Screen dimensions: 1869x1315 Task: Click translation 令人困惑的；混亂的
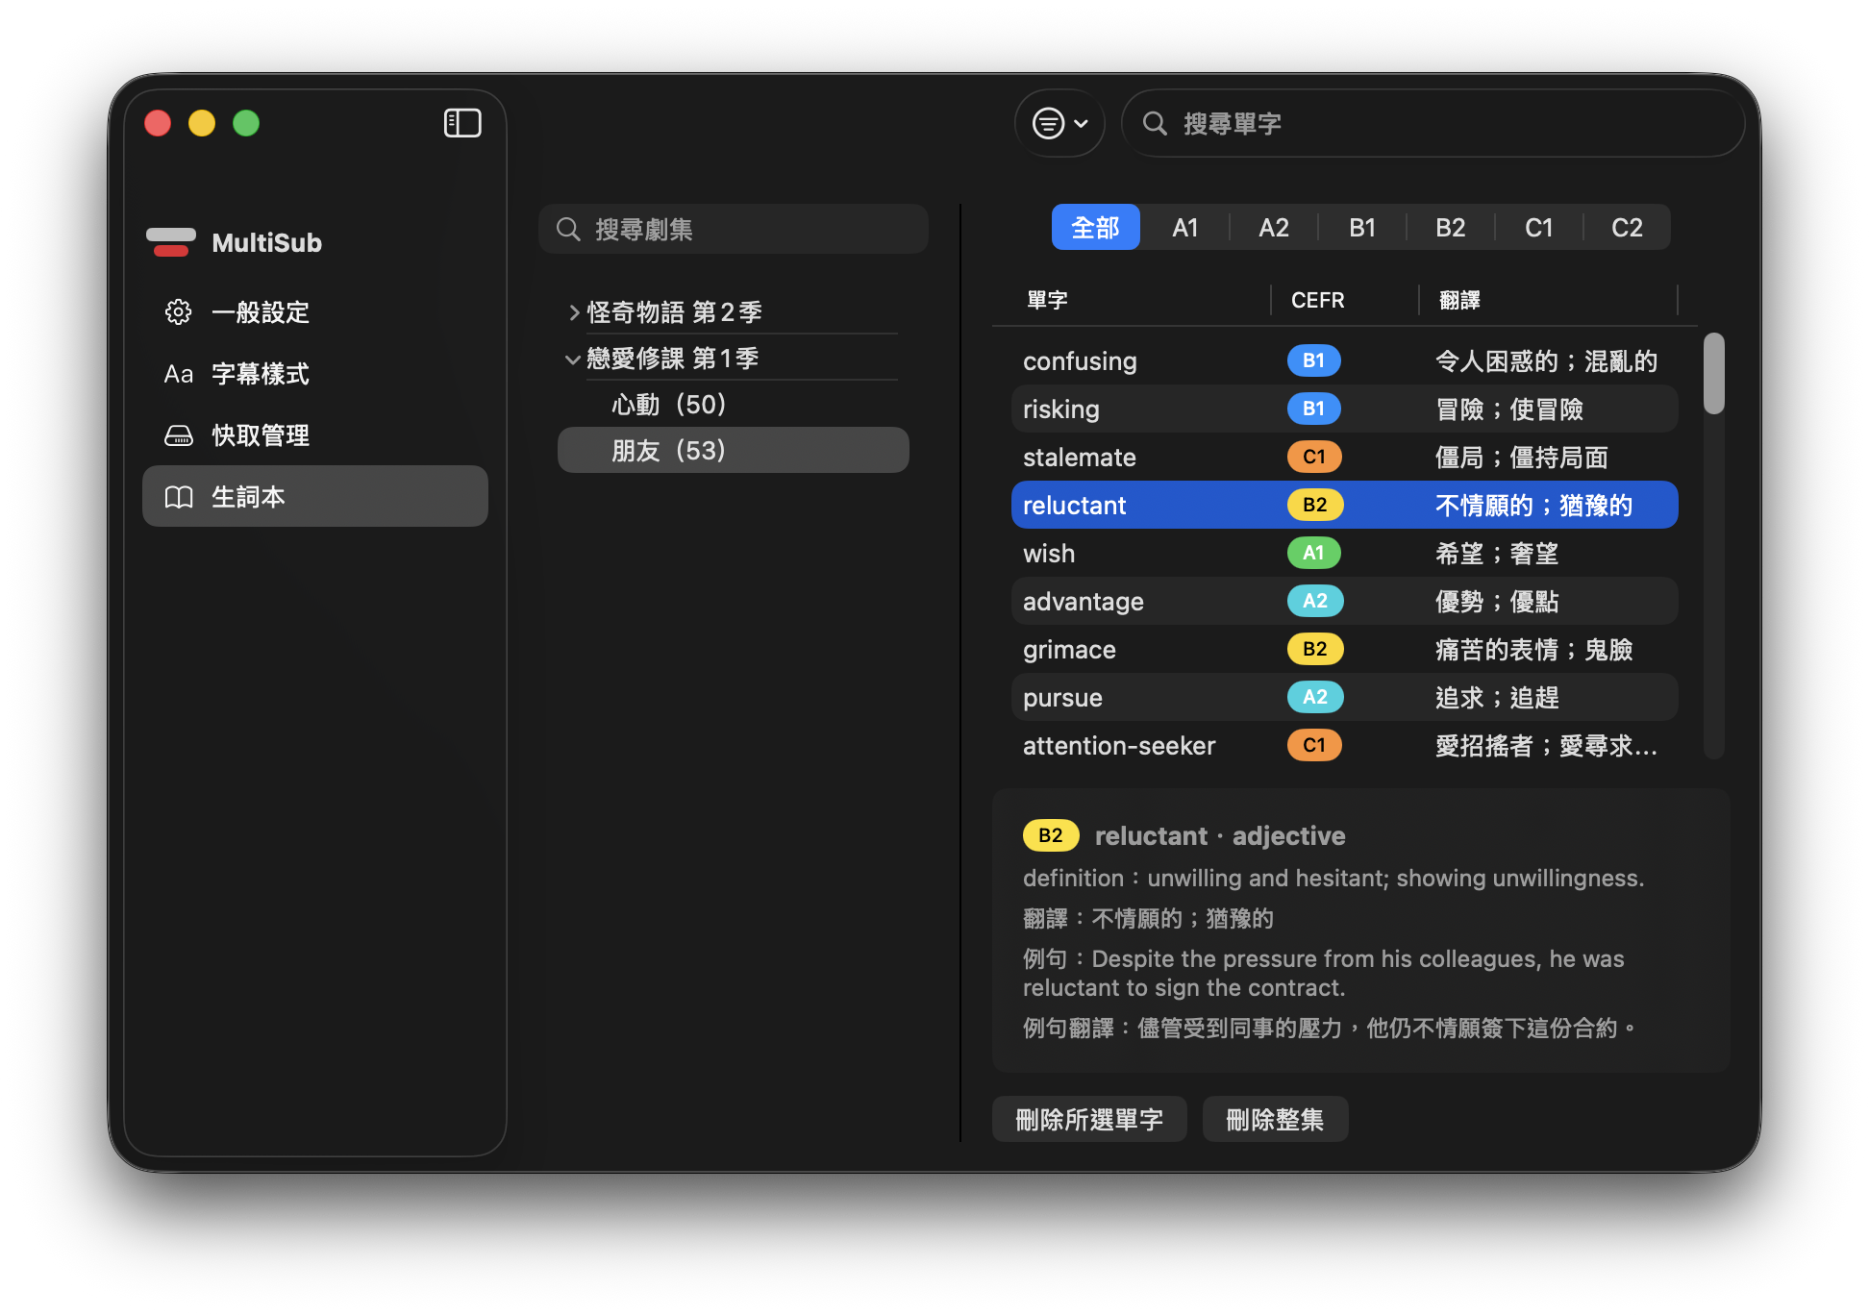[1546, 360]
